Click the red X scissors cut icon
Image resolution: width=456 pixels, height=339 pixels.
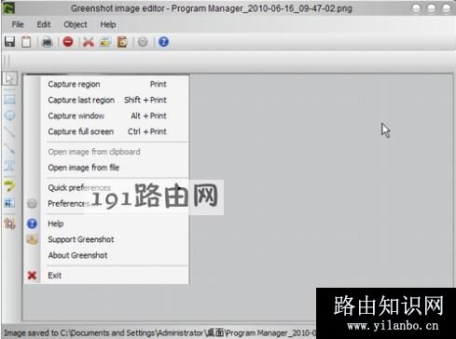pyautogui.click(x=89, y=42)
